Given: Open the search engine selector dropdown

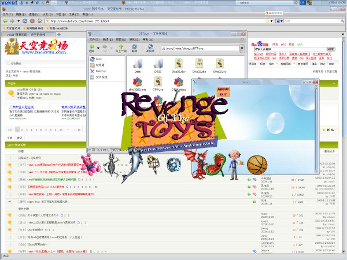Looking at the screenshot, I should click(279, 21).
